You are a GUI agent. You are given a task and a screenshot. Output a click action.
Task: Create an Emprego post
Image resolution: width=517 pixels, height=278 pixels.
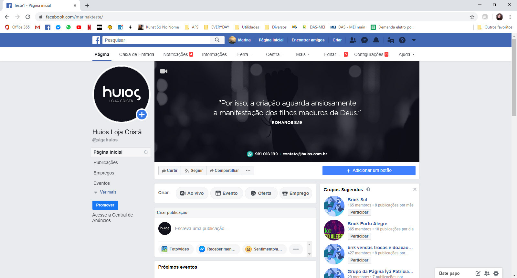(x=296, y=193)
